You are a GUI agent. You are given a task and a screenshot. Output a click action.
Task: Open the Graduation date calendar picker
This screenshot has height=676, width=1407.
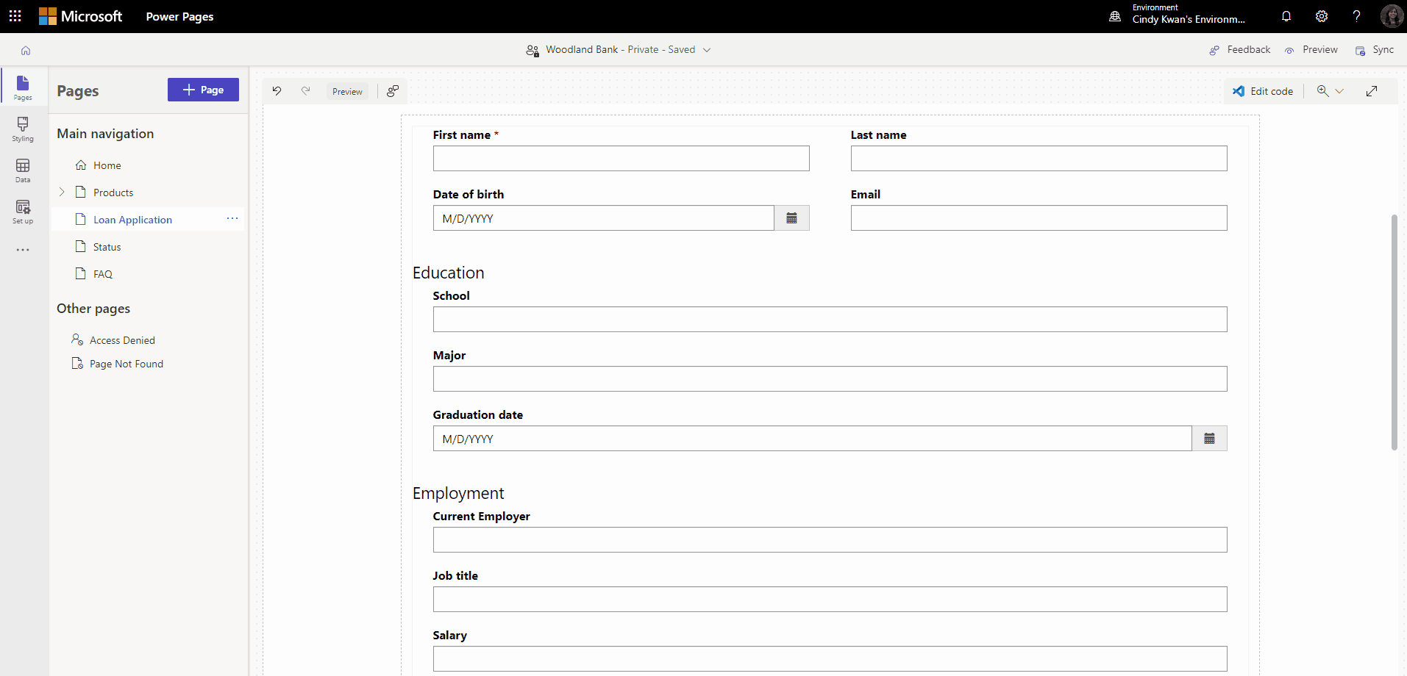pos(1208,438)
